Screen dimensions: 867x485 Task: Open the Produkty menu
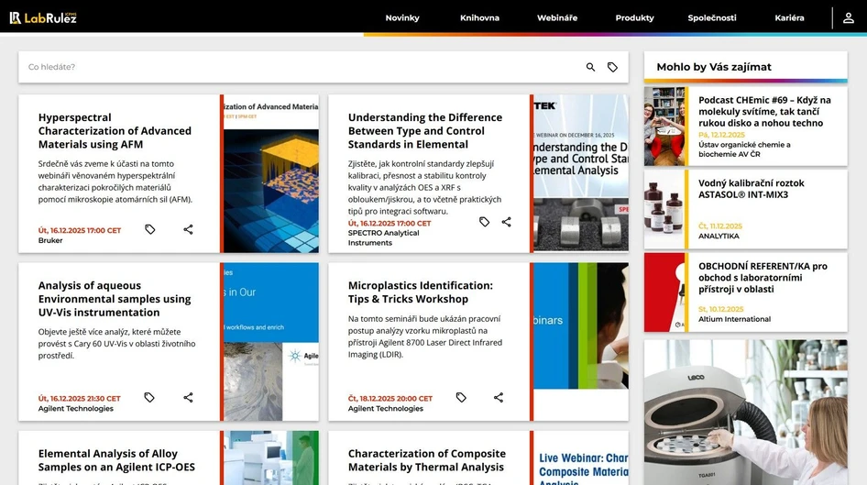coord(634,17)
